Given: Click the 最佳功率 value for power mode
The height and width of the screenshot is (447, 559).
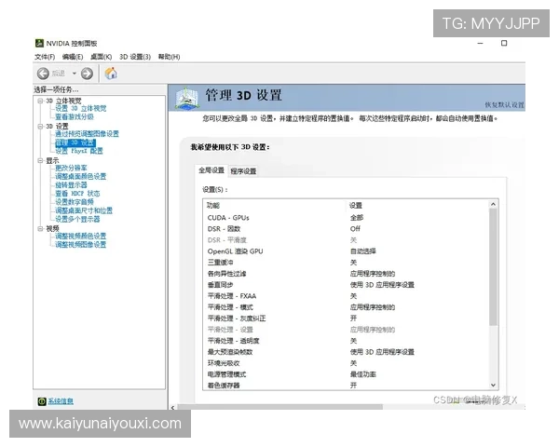Looking at the screenshot, I should [363, 374].
